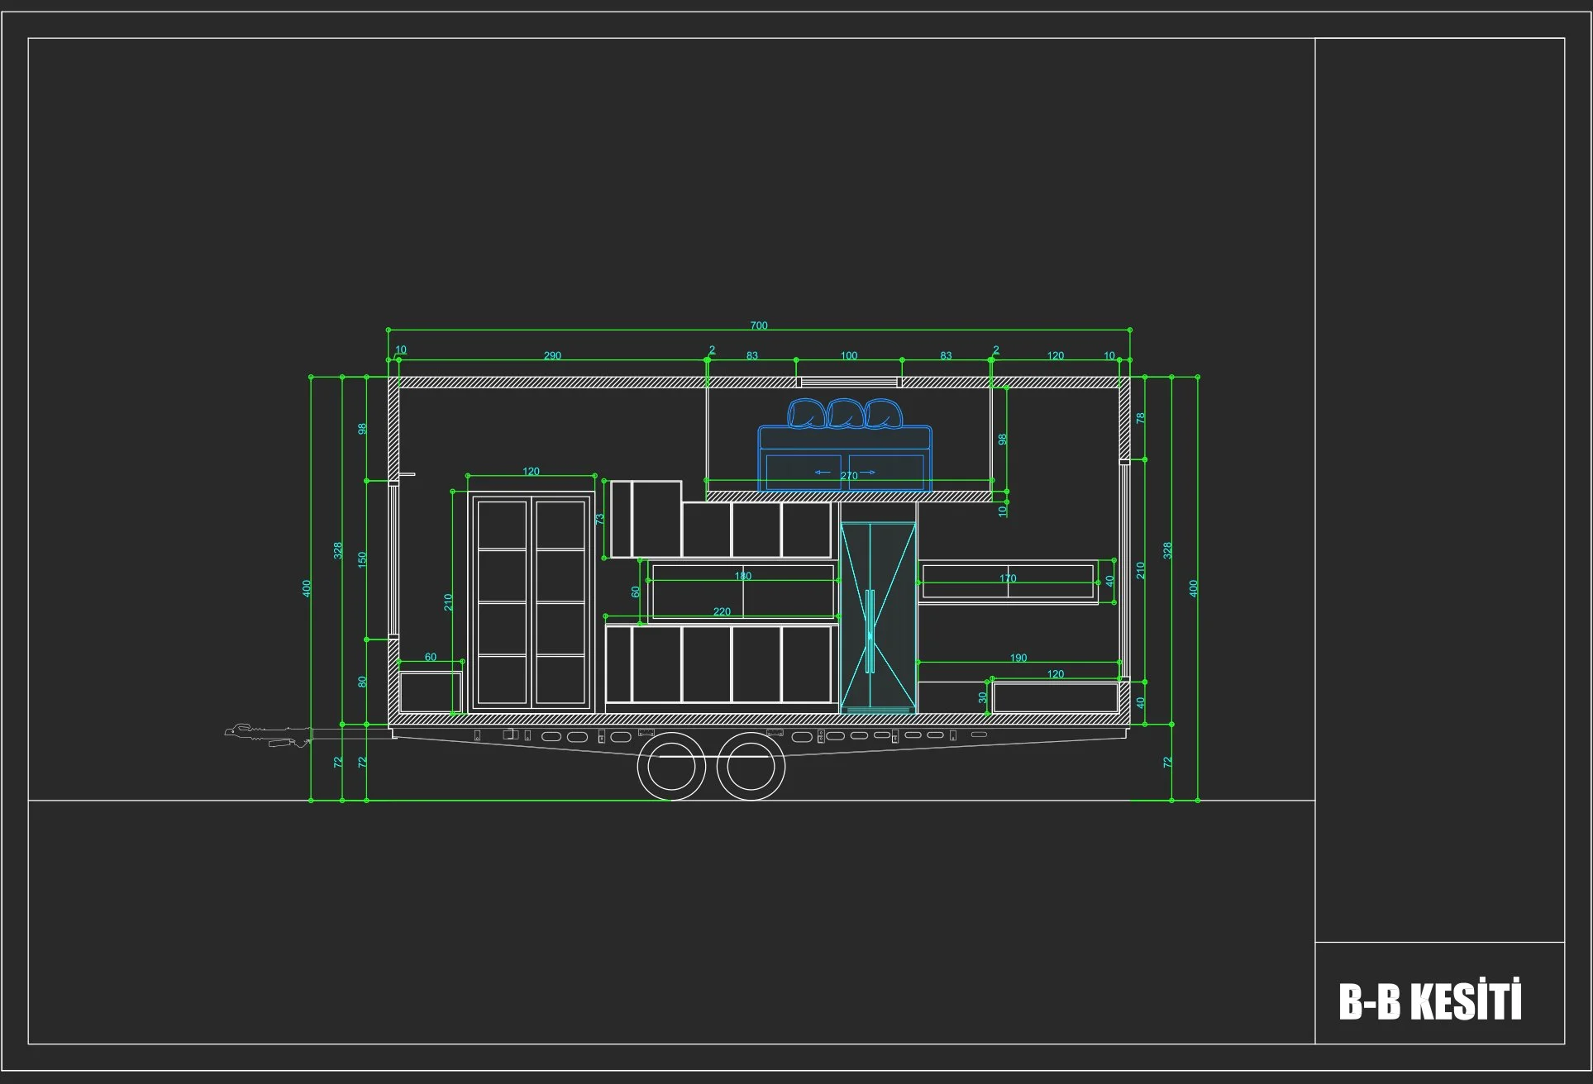
Task: Select the 98 dimension by the left wall
Action: pyautogui.click(x=362, y=429)
